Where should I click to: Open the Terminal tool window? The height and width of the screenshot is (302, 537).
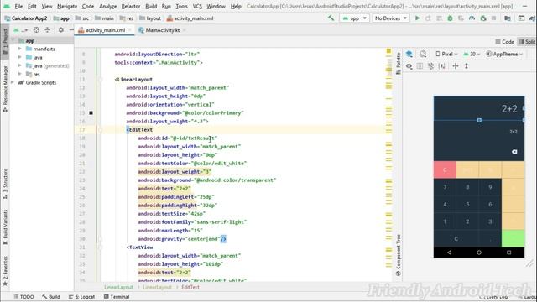click(117, 296)
